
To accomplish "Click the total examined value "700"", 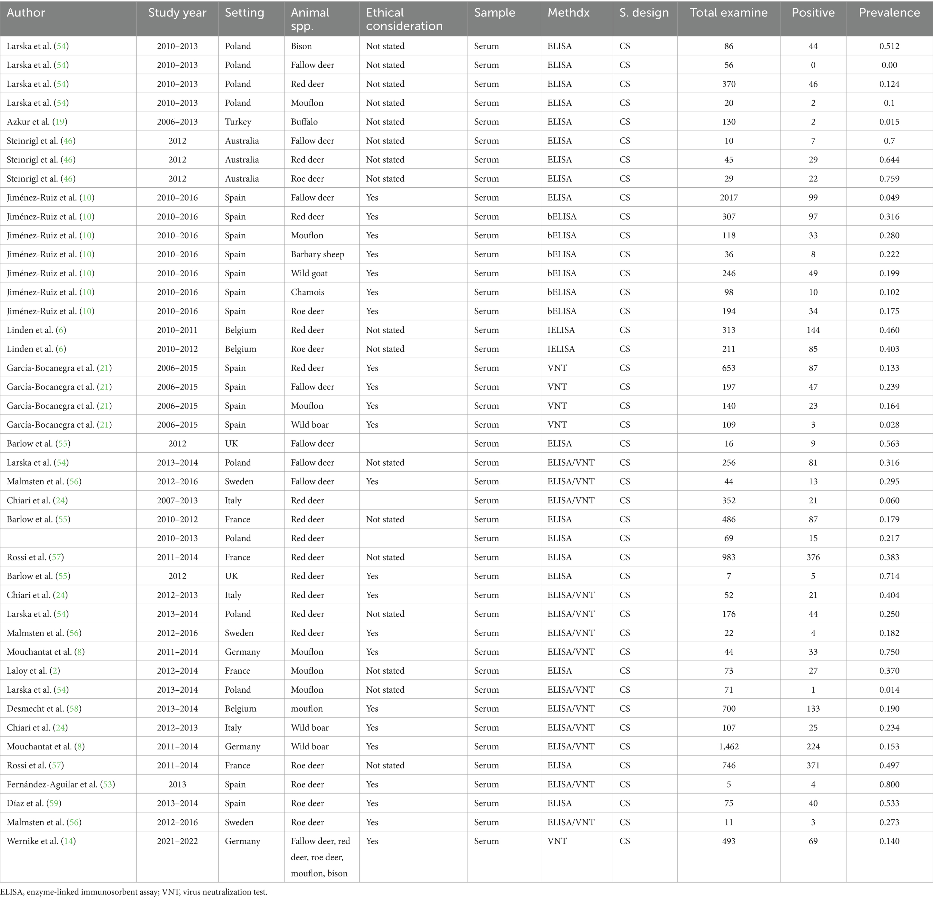I will coord(729,709).
